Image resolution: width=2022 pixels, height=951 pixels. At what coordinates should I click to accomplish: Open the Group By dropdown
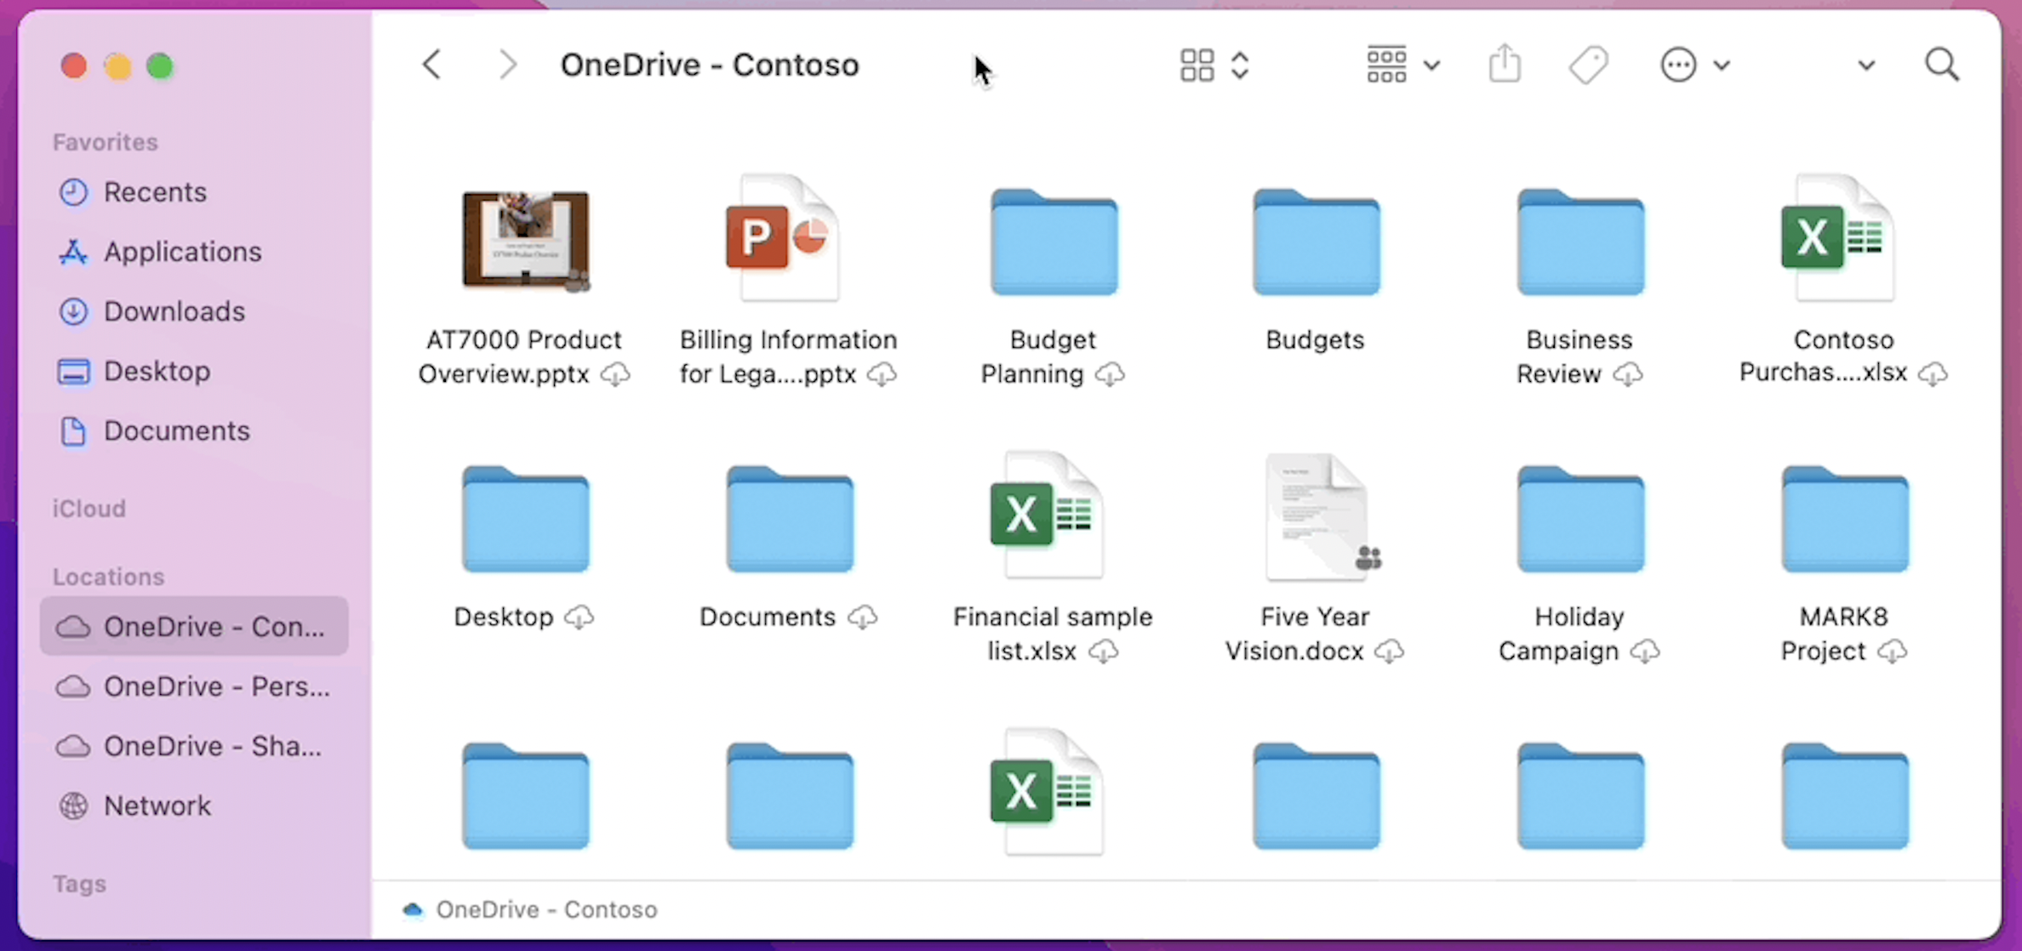pos(1402,65)
